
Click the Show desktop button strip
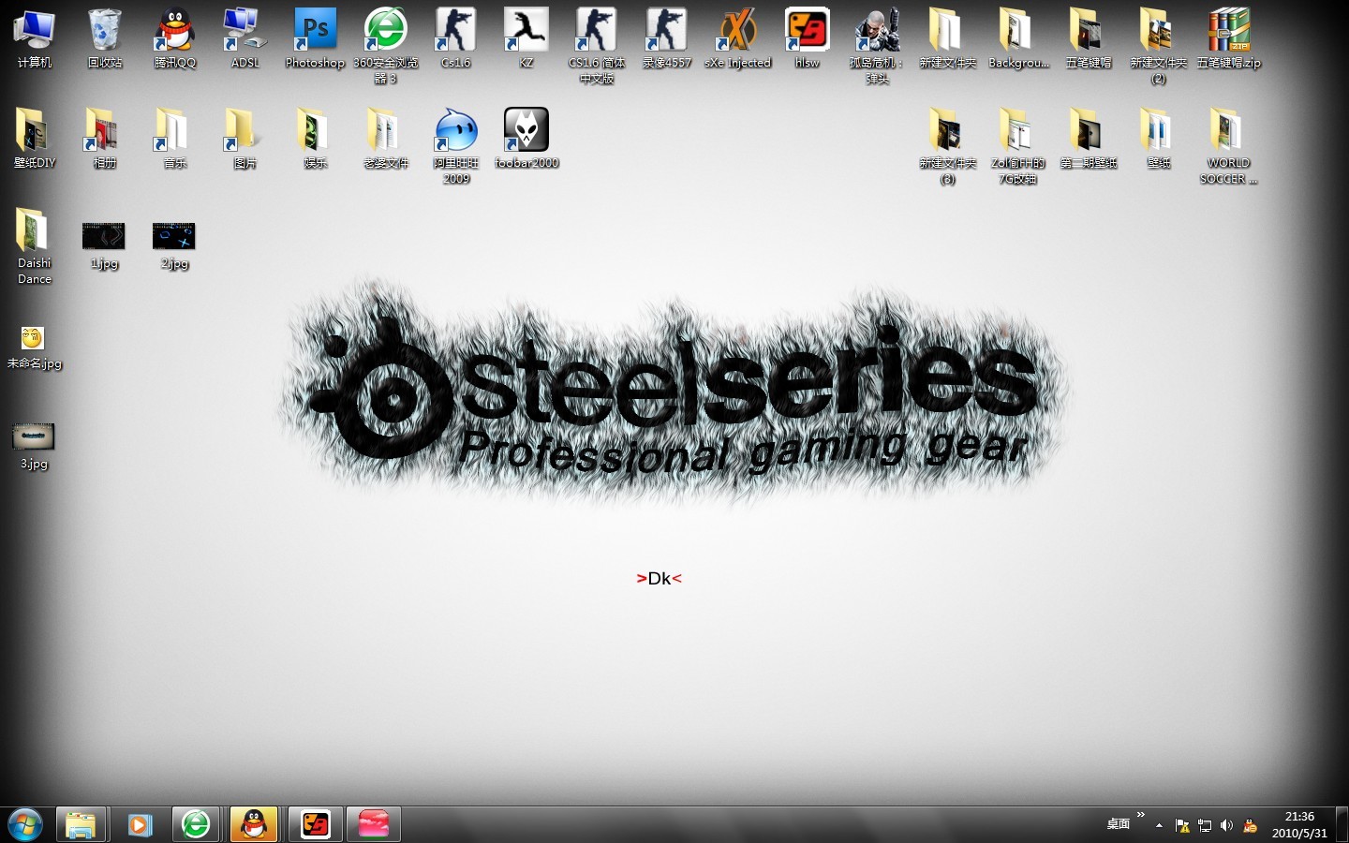coord(1342,824)
